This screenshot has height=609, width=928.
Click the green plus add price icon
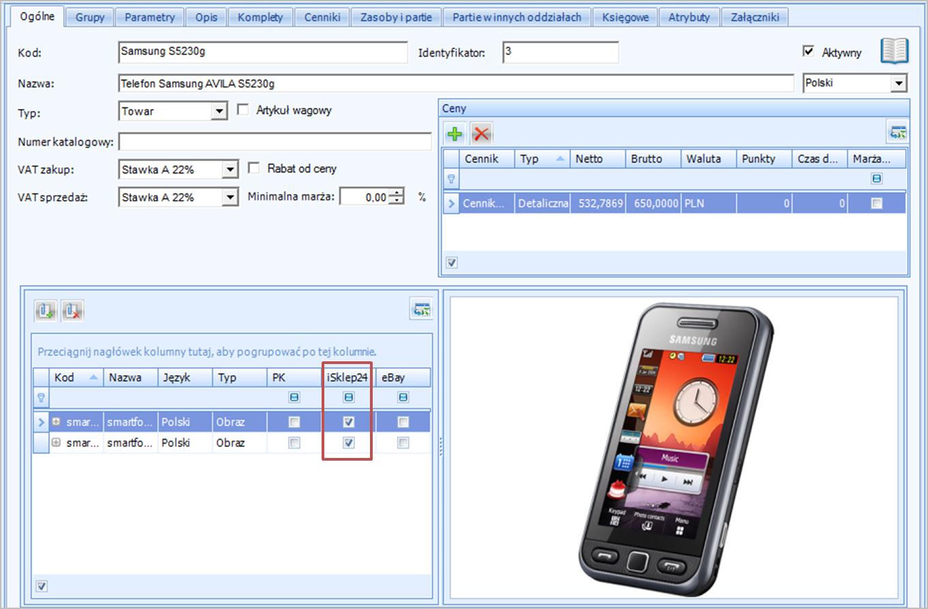point(454,133)
